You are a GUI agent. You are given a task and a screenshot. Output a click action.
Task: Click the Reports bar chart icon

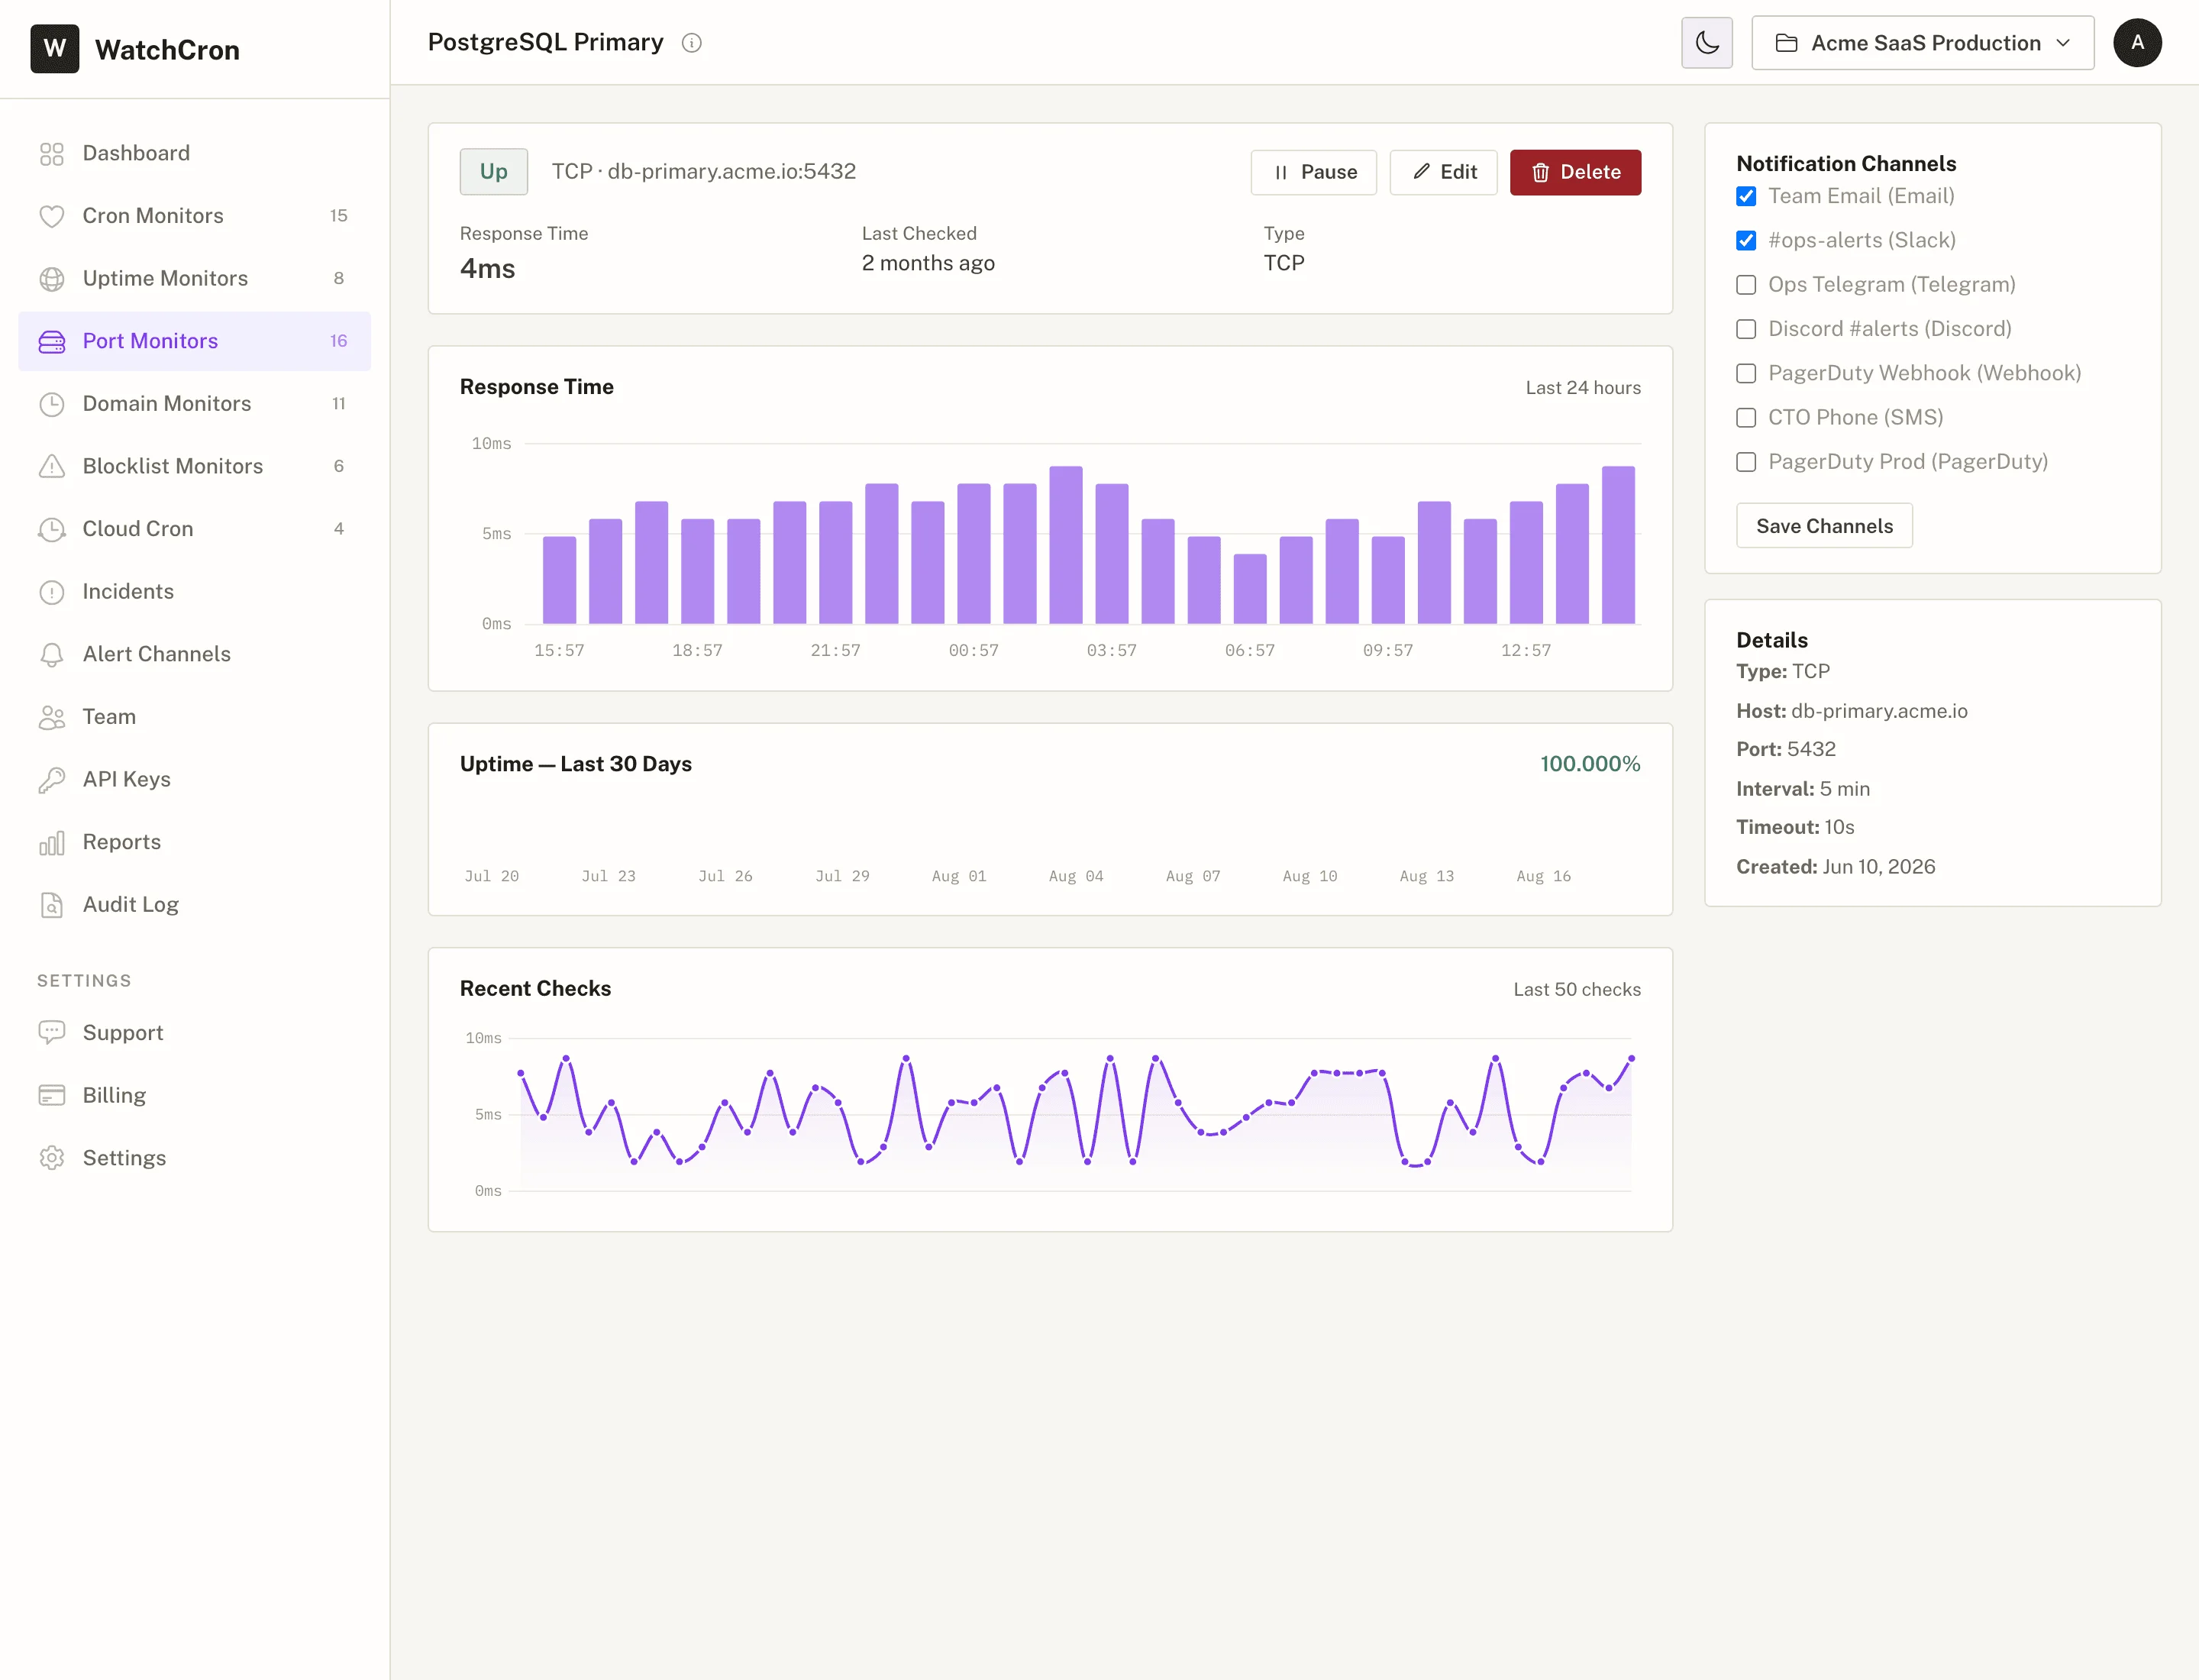tap(52, 842)
